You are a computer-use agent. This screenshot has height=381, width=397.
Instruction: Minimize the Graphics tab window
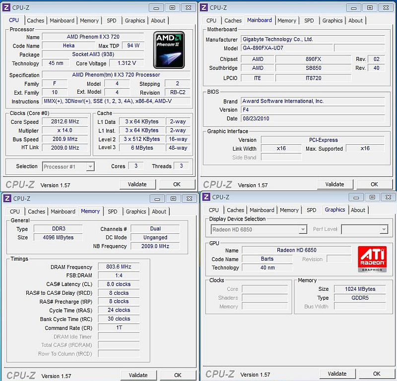(x=356, y=197)
